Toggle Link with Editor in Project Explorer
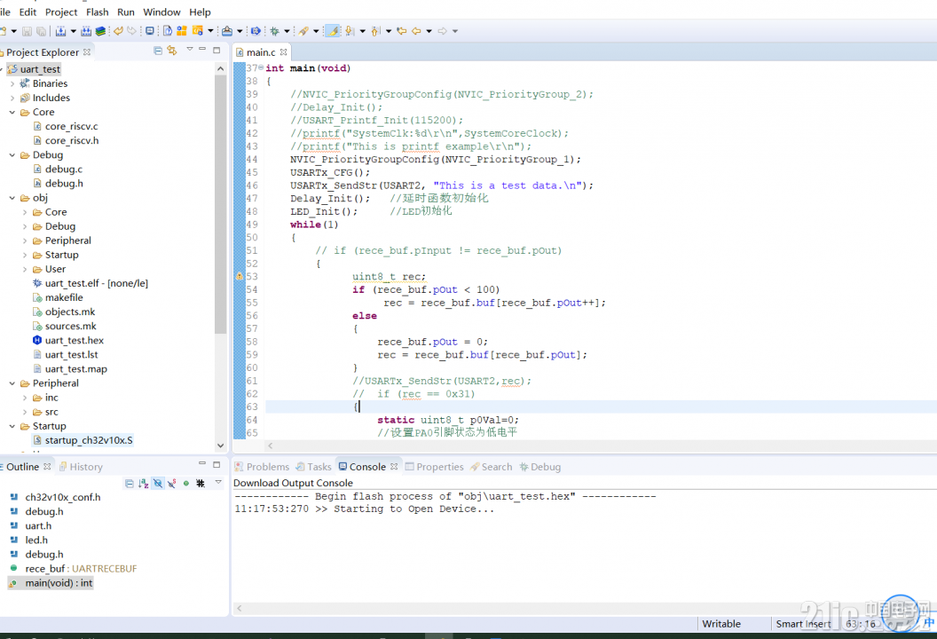Viewport: 937px width, 639px height. [x=172, y=51]
